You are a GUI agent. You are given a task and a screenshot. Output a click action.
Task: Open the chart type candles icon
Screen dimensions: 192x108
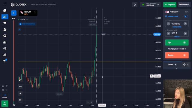(x=20, y=94)
